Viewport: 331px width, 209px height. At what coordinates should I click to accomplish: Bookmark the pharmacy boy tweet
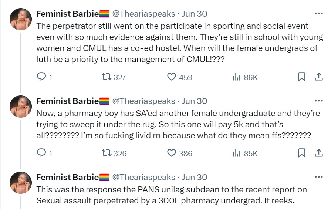tap(302, 153)
